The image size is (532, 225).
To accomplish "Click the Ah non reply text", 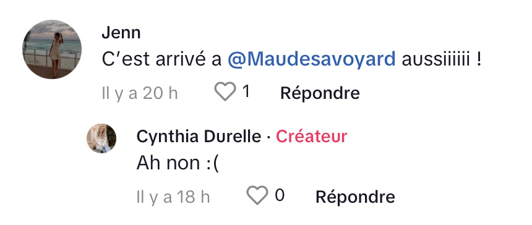I will click(178, 163).
